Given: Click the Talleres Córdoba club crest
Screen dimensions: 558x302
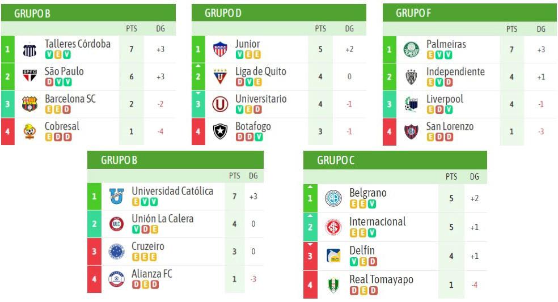Looking at the screenshot, I should tap(29, 50).
